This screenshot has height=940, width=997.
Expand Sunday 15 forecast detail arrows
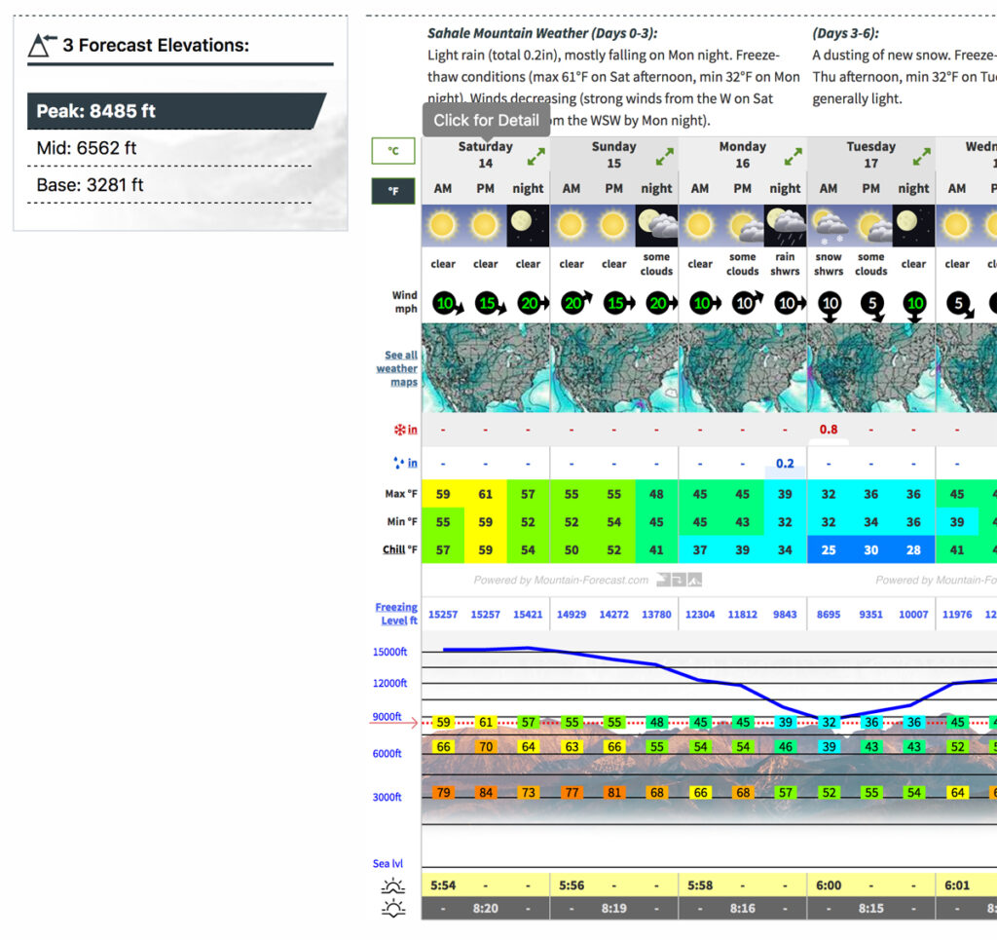664,157
